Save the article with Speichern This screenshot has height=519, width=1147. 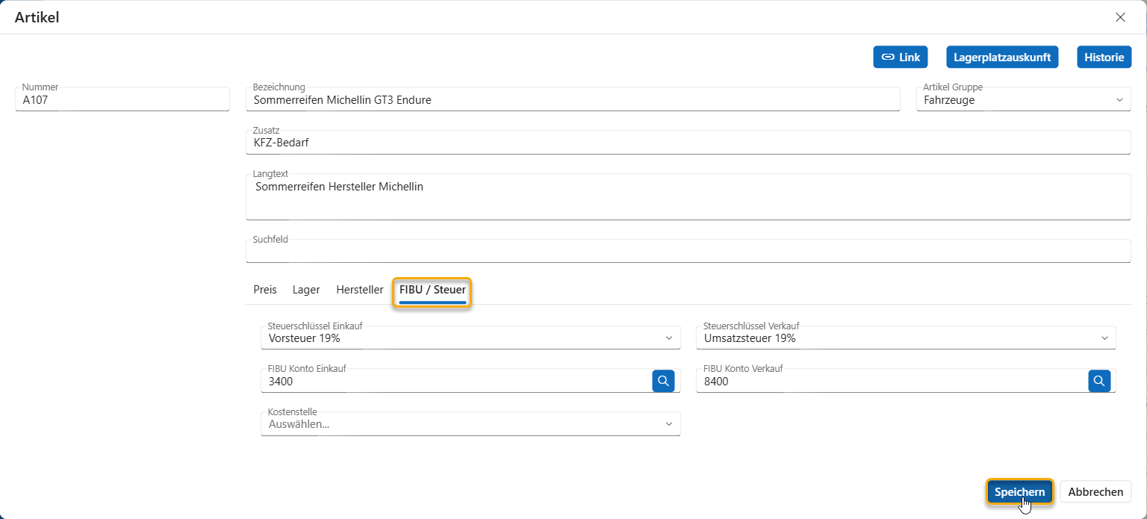(x=1019, y=492)
